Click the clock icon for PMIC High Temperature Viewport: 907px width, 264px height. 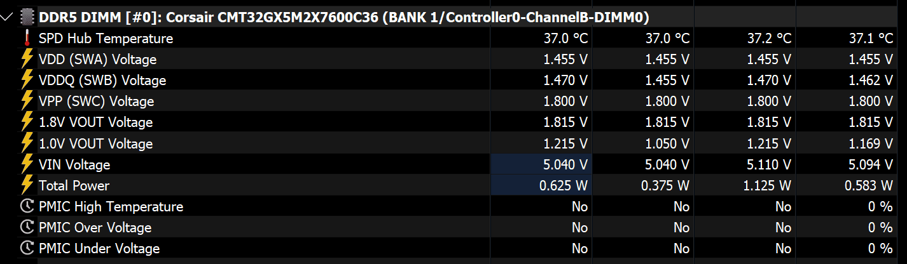pyautogui.click(x=27, y=206)
